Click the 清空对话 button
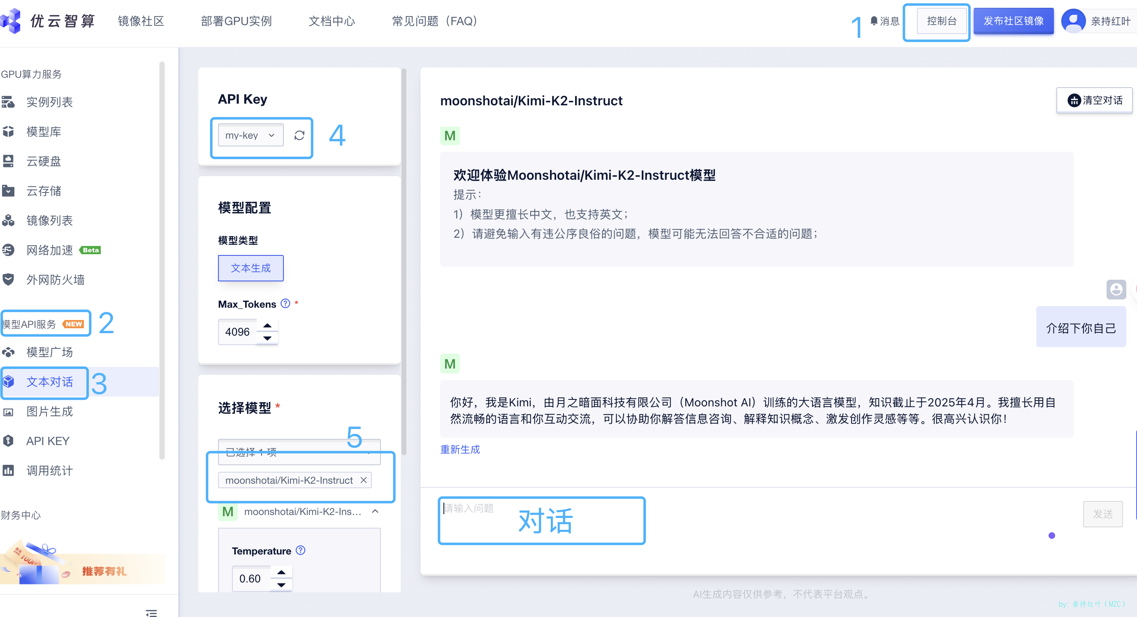The height and width of the screenshot is (617, 1137). click(x=1094, y=100)
